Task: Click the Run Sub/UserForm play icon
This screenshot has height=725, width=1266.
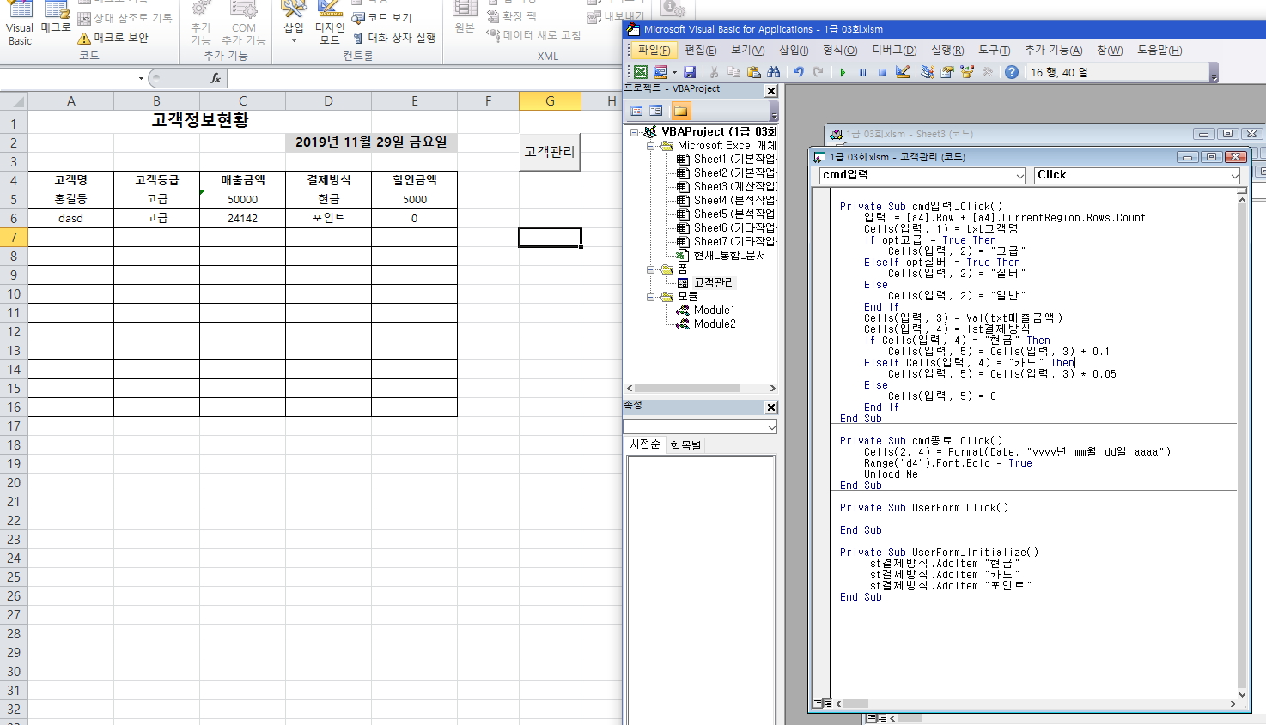Action: [x=843, y=73]
